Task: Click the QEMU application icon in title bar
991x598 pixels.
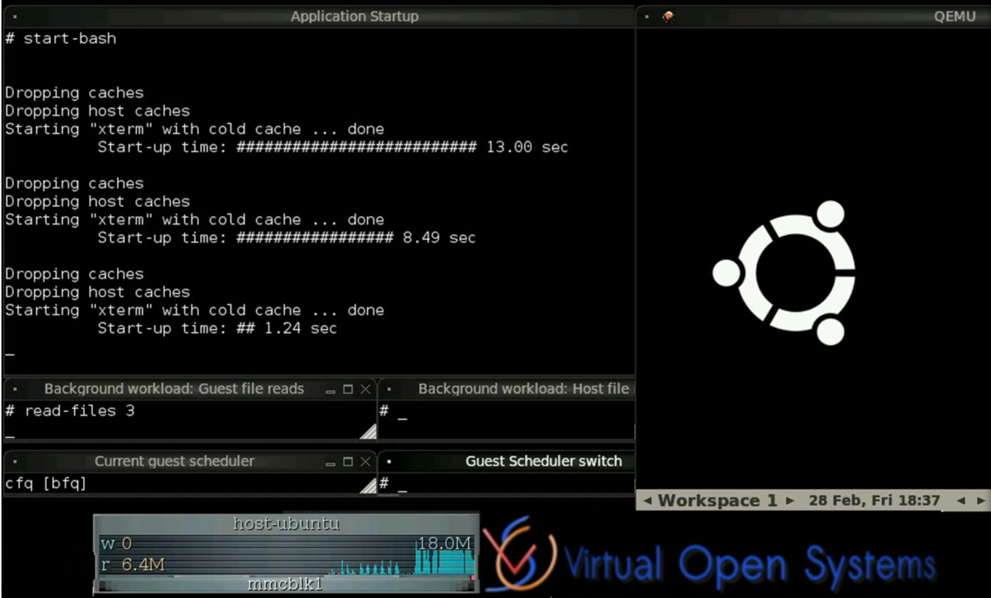Action: [x=669, y=15]
